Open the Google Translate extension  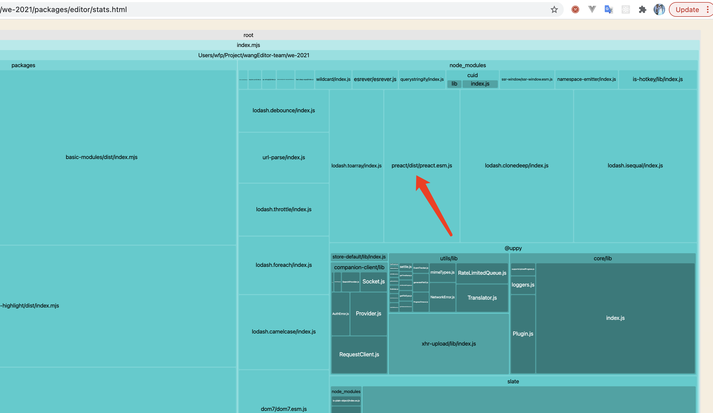609,10
